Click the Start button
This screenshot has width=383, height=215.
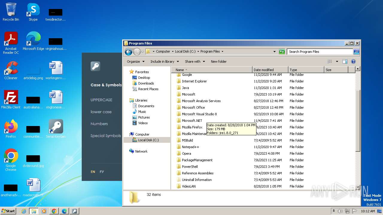(x=8, y=211)
